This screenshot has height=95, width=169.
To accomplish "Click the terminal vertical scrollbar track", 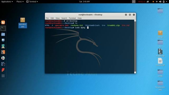I will [x=135, y=46].
